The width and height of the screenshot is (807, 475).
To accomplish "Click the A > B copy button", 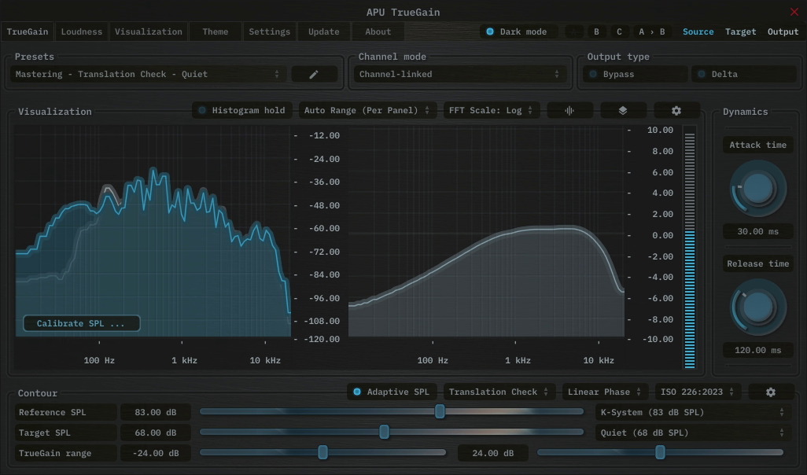I will (651, 31).
